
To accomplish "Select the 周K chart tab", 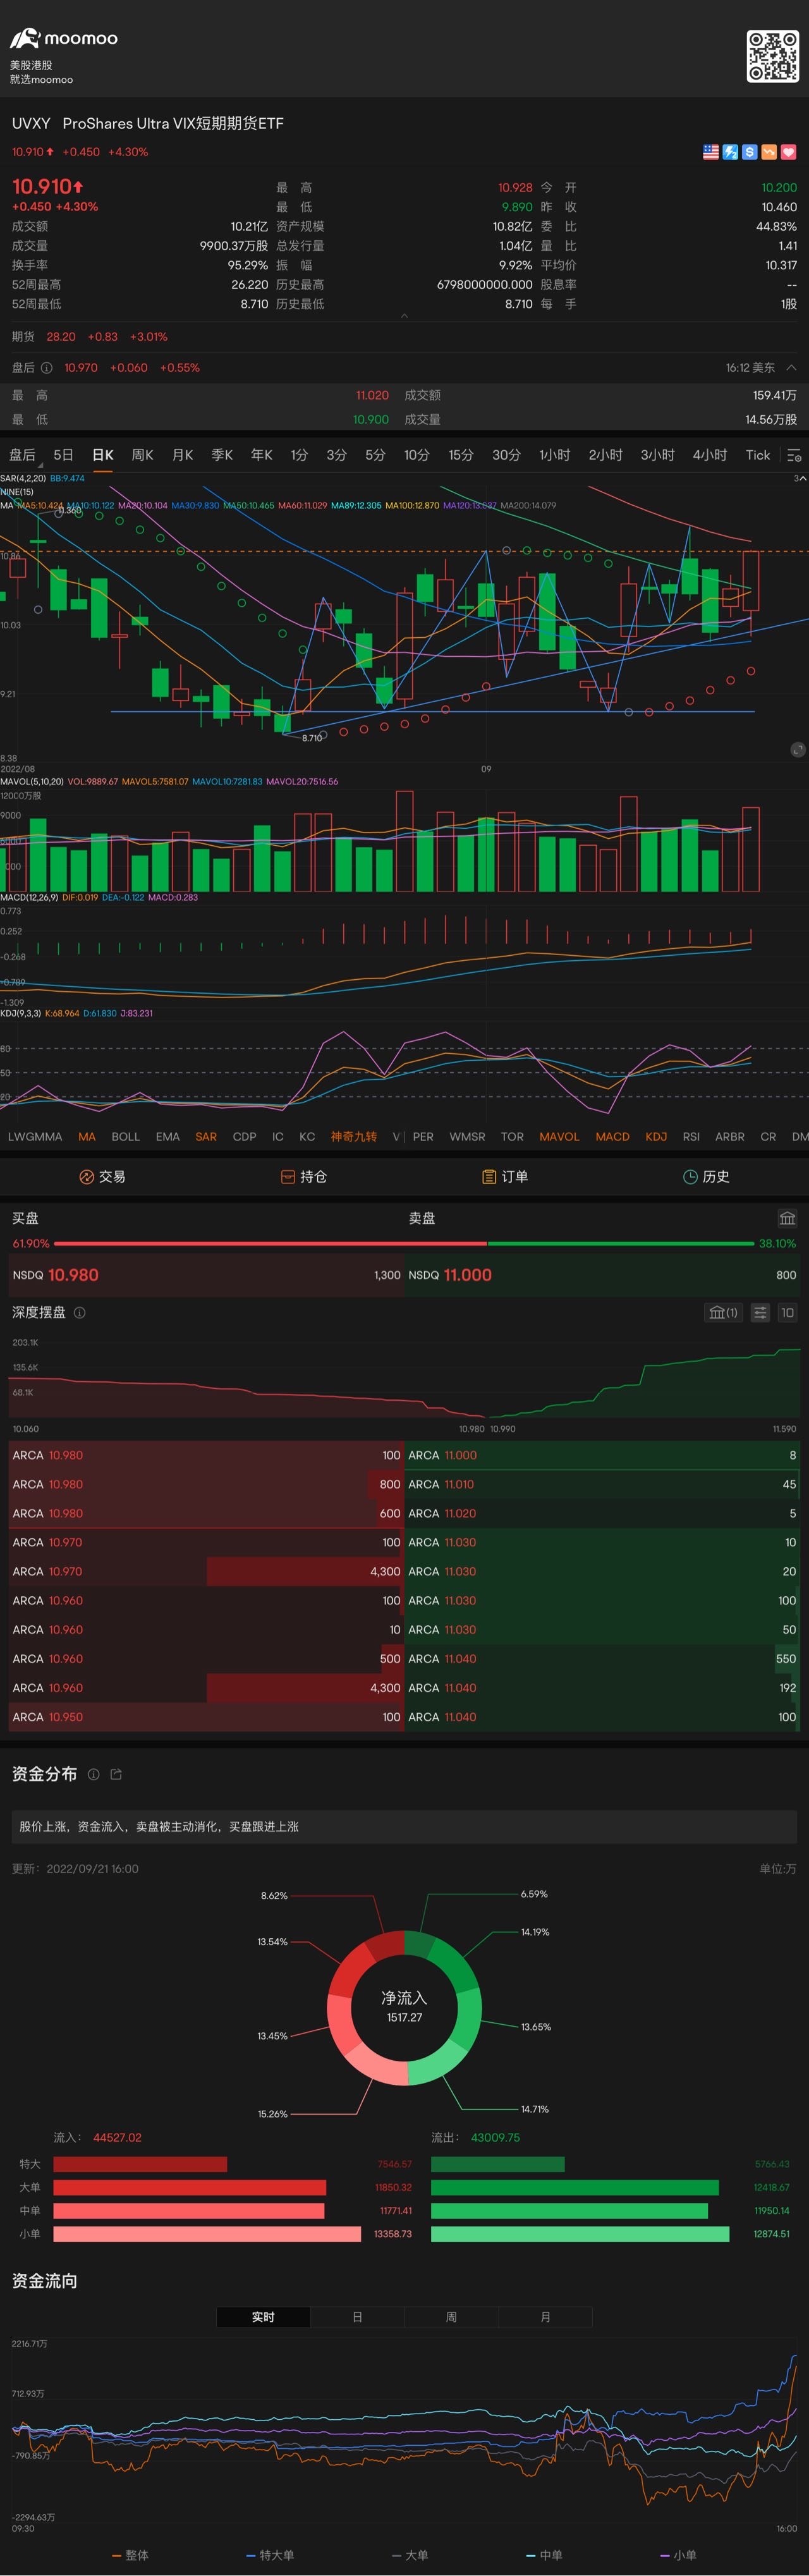I will pos(143,455).
